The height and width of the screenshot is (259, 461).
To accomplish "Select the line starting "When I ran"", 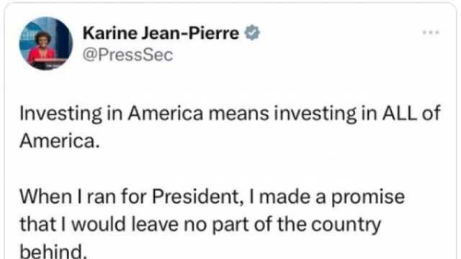I will 212,196.
